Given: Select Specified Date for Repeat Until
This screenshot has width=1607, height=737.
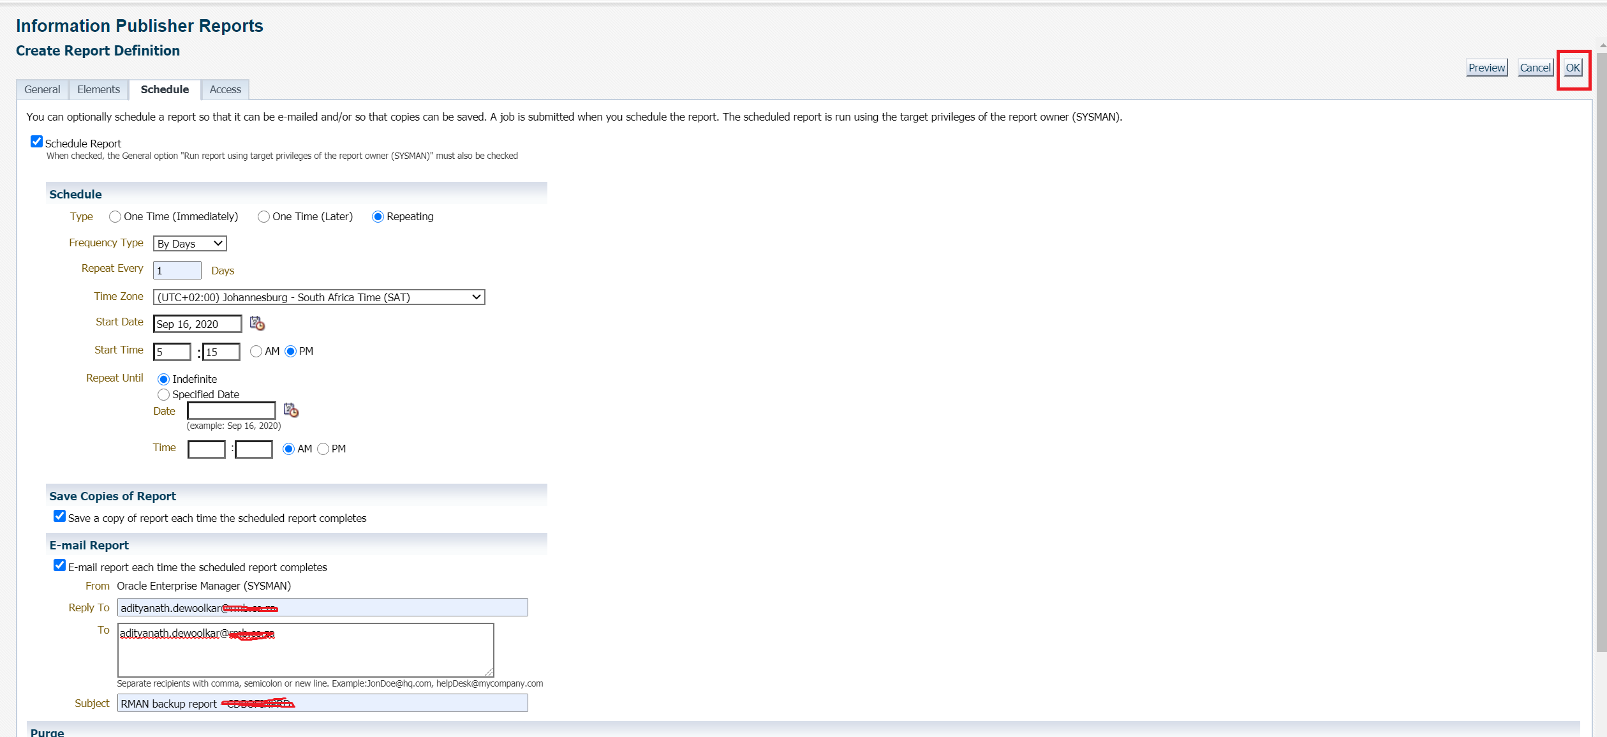Looking at the screenshot, I should coord(164,394).
